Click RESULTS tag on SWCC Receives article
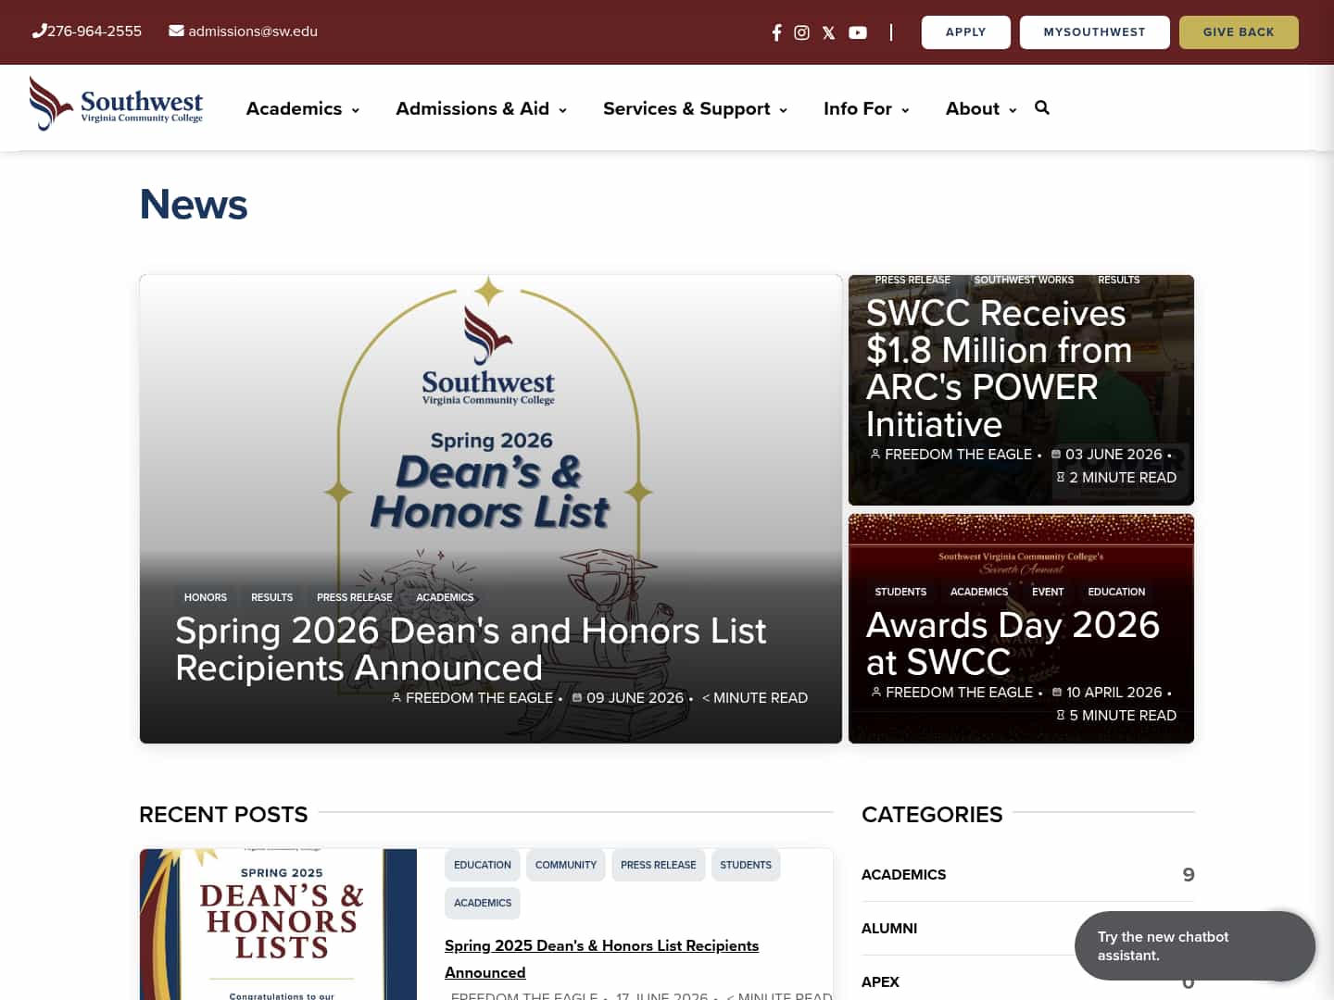This screenshot has width=1334, height=1000. (x=1119, y=280)
